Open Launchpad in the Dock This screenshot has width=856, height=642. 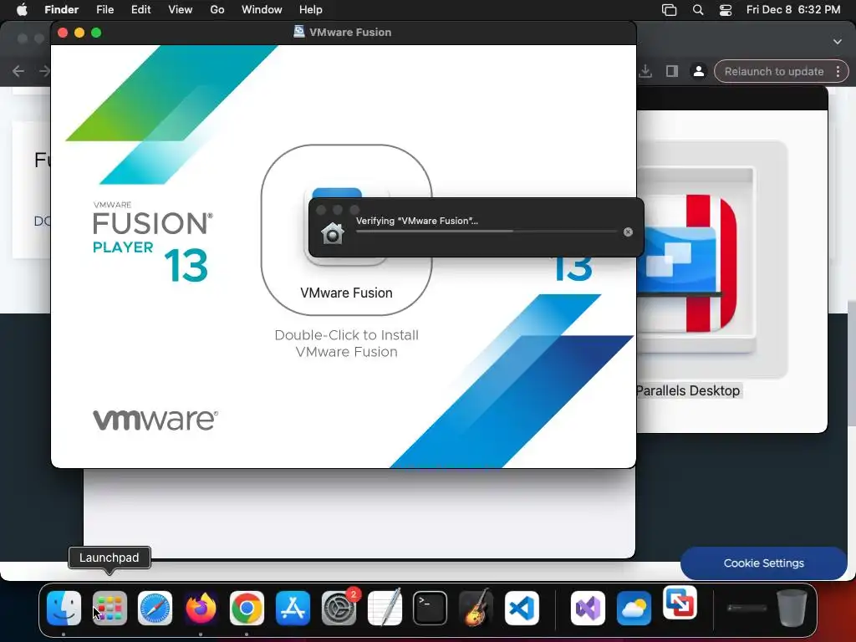click(x=110, y=608)
